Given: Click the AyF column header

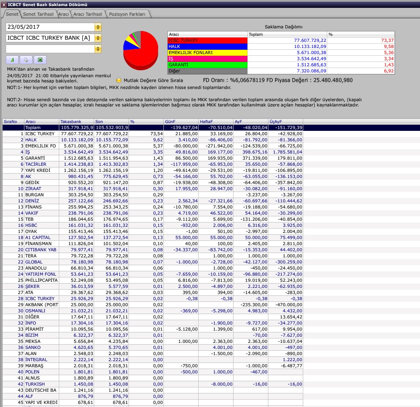Looking at the screenshot, I should pos(251,122).
